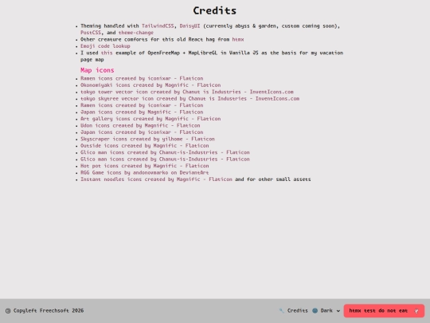Visit the PostCSS link
This screenshot has width=430, height=323.
(91, 33)
